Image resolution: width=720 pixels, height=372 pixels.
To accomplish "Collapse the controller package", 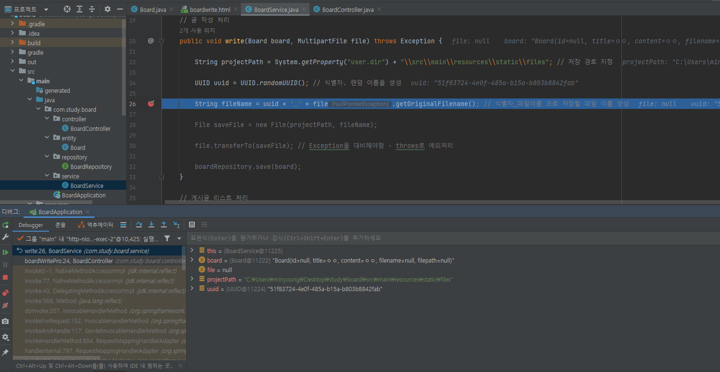I will tap(47, 119).
